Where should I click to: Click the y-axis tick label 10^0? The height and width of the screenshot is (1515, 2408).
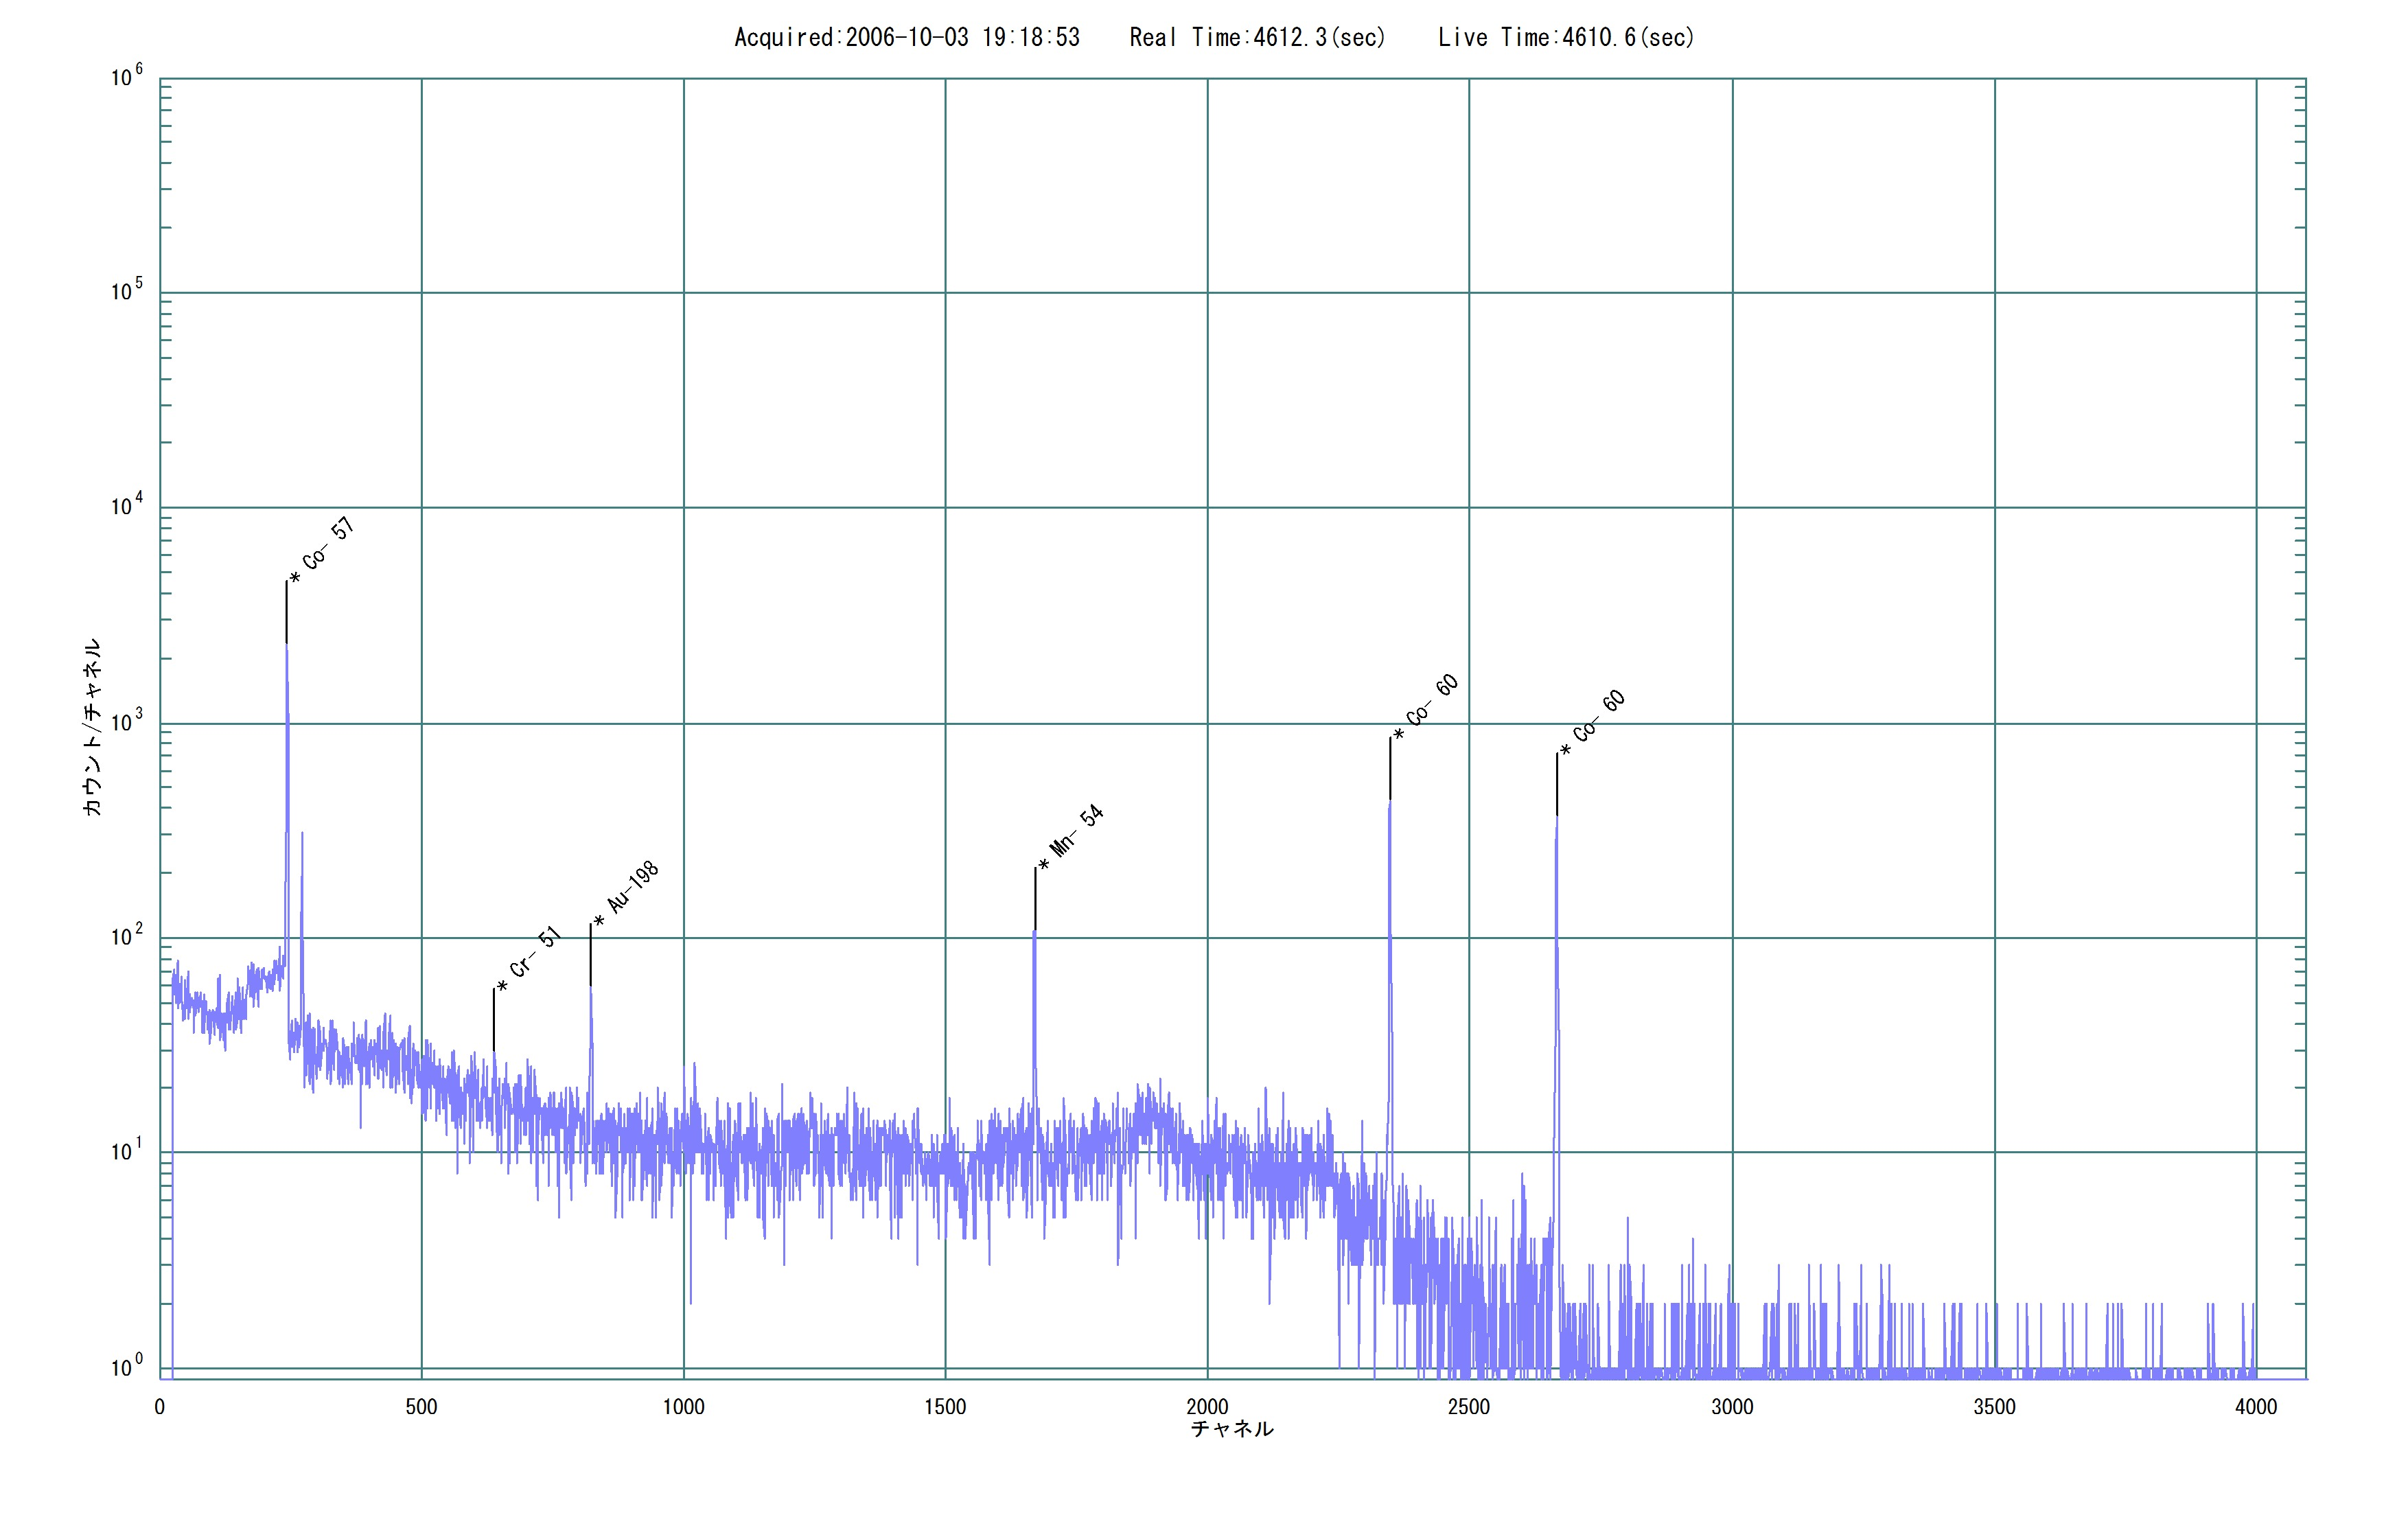tap(127, 1366)
